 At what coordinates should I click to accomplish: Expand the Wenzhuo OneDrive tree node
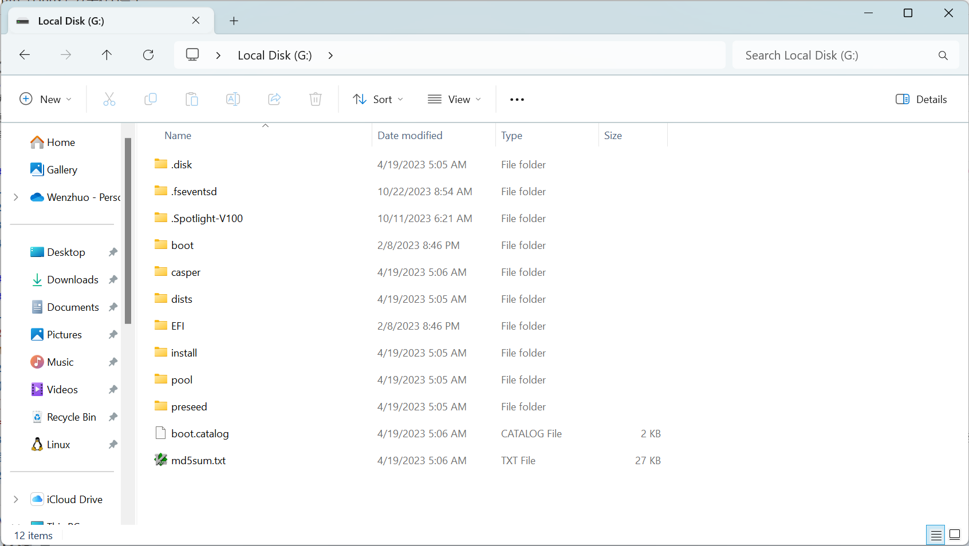coord(16,197)
